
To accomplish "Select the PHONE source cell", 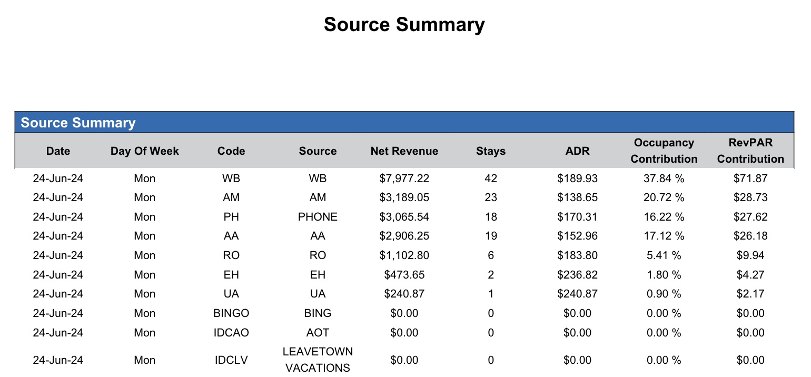I will click(318, 217).
